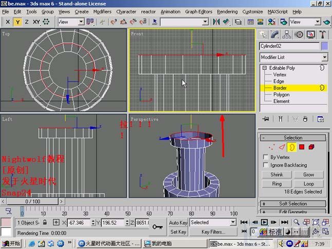The width and height of the screenshot is (332, 249).
Task: Click the Mirror Selected Objects icon
Action: click(216, 22)
